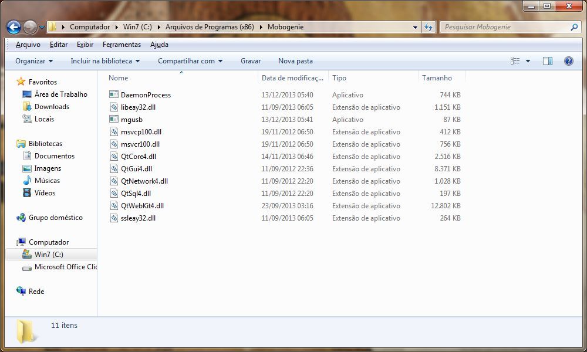Click the change view icon

pyautogui.click(x=515, y=61)
